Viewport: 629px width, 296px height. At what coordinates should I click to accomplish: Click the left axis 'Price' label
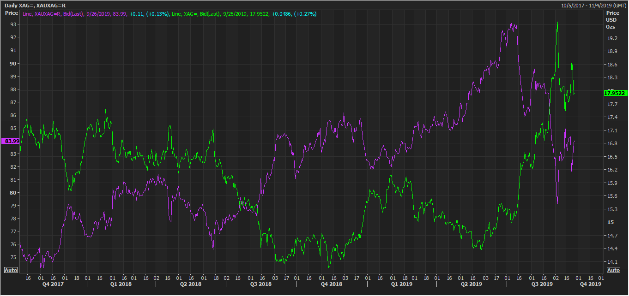pos(11,13)
